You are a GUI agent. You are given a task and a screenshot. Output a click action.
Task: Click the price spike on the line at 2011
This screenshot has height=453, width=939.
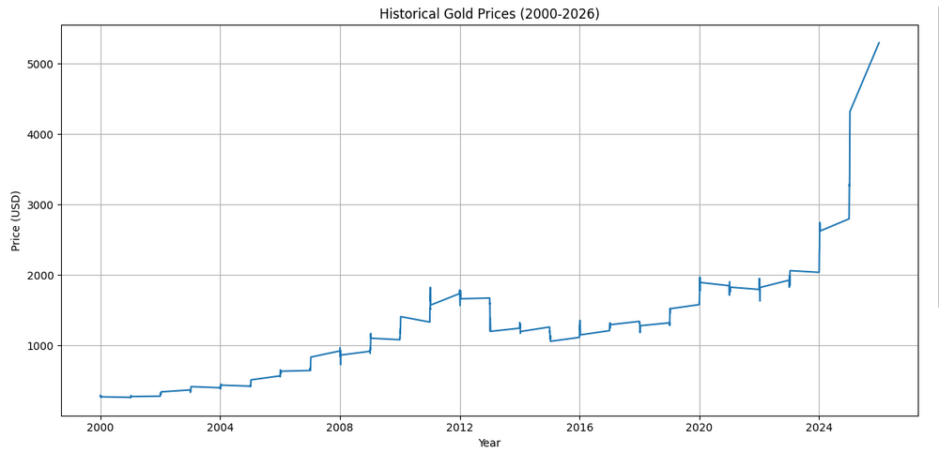tap(430, 289)
